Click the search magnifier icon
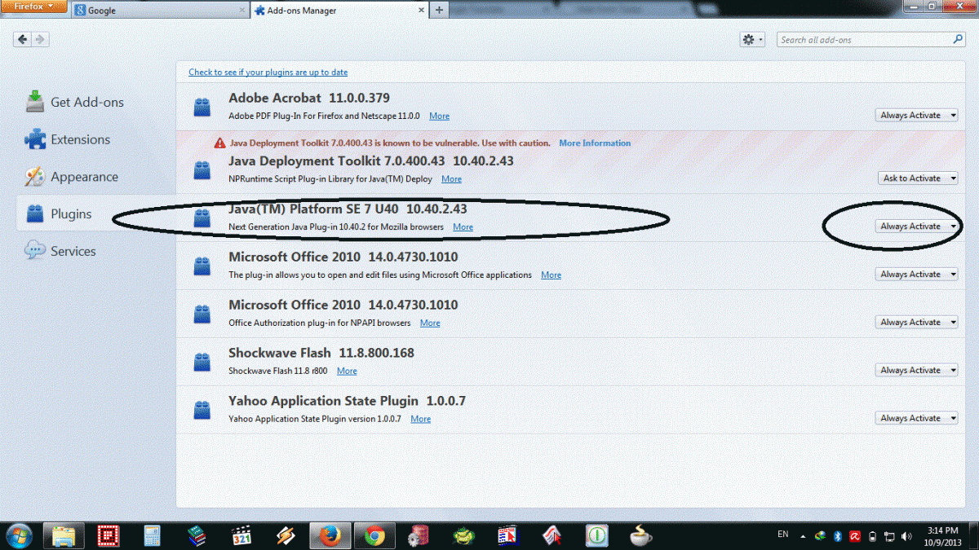 [x=958, y=40]
